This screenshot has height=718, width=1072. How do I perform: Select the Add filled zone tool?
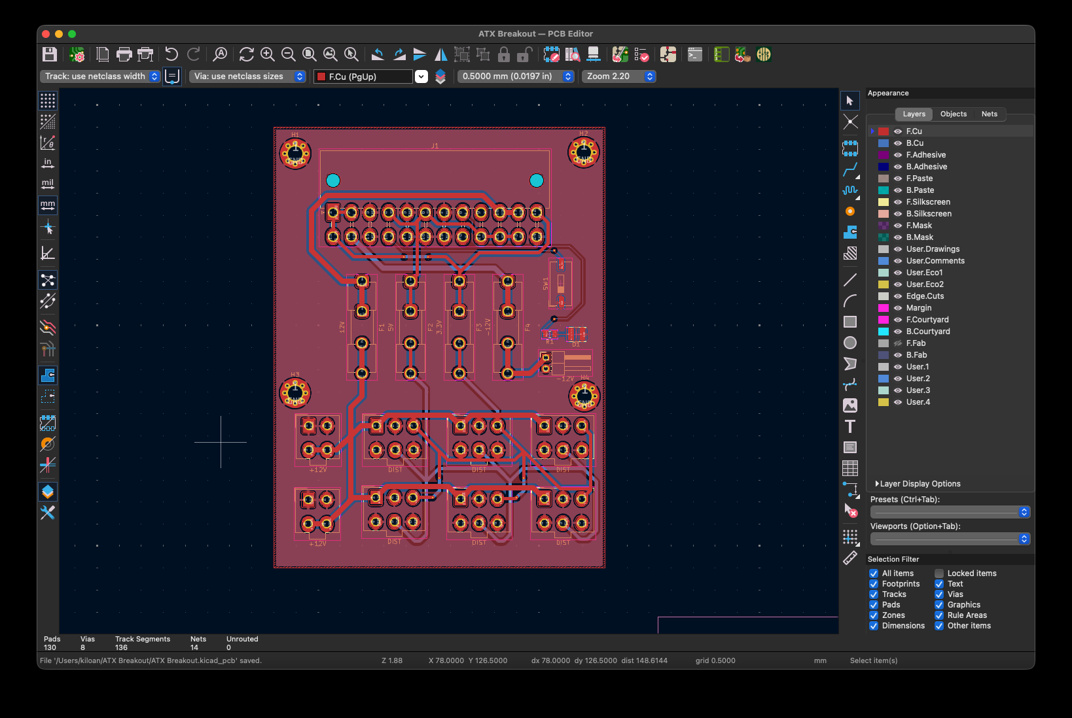point(850,232)
